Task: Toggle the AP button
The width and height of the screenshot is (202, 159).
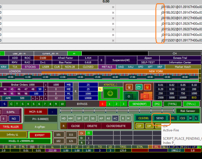Action: tap(101, 118)
